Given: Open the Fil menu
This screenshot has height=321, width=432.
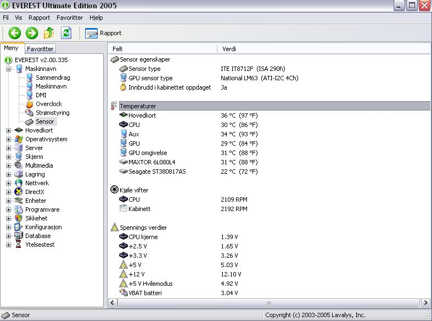Looking at the screenshot, I should tap(6, 18).
